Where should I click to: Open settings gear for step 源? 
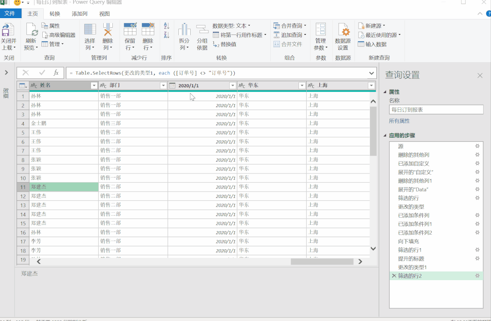point(477,146)
